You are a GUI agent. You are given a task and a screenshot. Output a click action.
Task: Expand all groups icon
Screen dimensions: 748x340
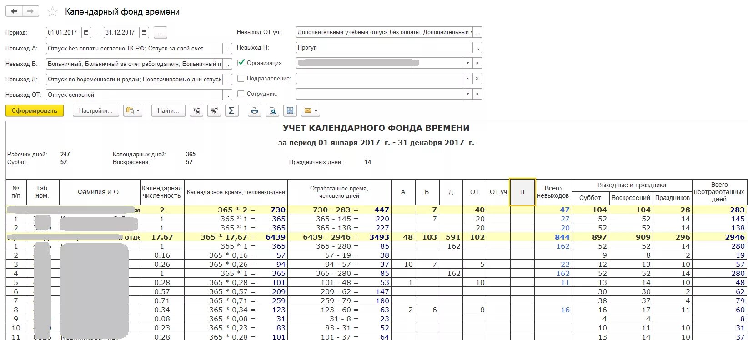[x=214, y=110]
